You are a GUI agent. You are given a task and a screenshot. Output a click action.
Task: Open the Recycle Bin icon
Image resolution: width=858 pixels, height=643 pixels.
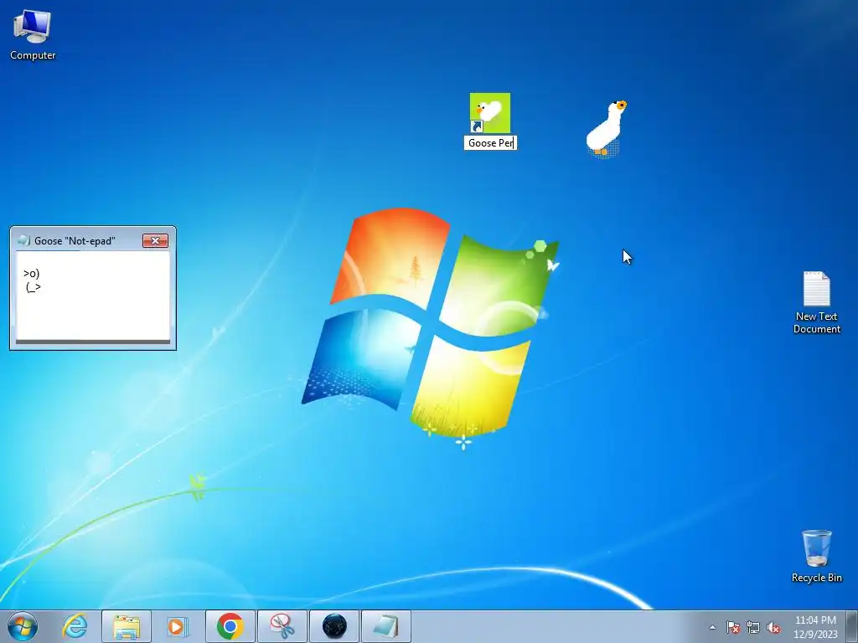point(816,548)
